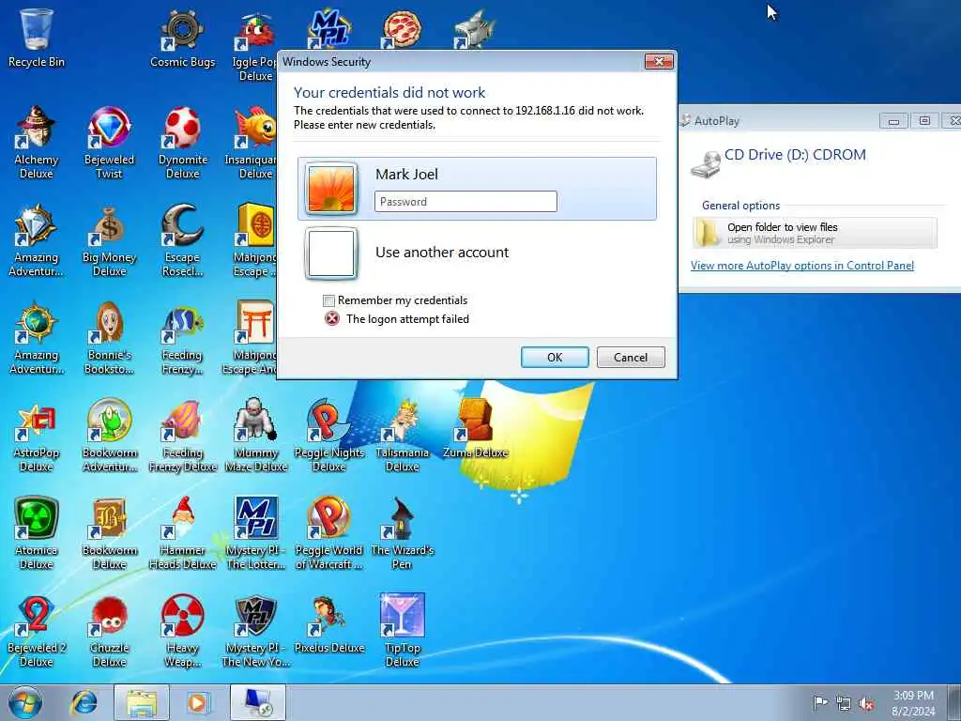Select Bookworm Adventures icon
961x721 pixels.
click(x=109, y=436)
